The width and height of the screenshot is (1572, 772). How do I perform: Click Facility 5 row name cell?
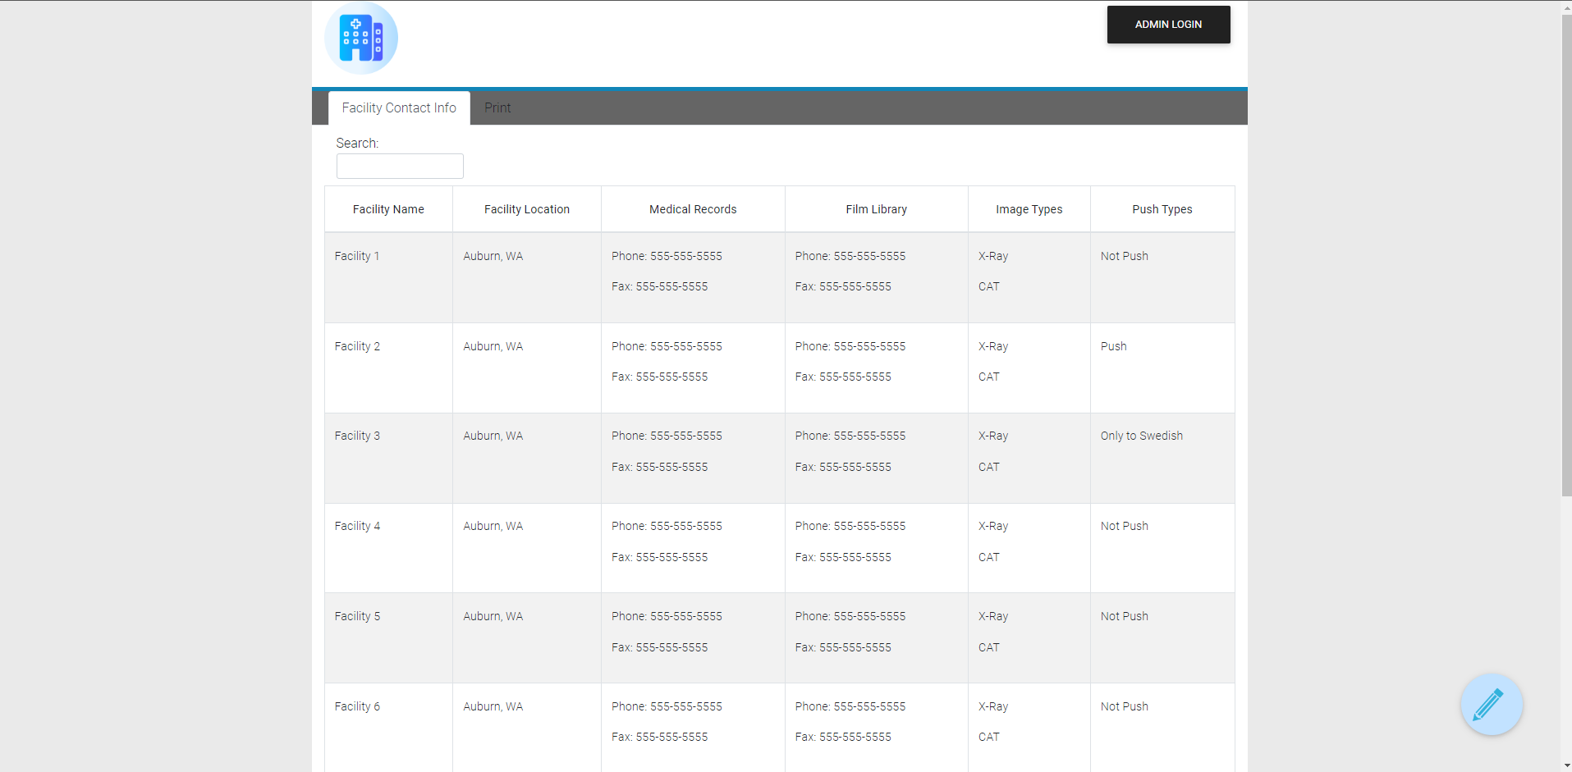coord(357,617)
